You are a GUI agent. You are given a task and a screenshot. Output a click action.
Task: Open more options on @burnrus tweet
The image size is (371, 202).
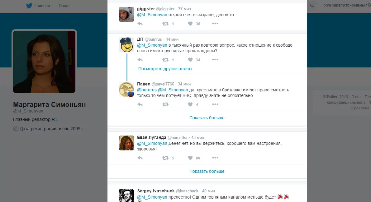pyautogui.click(x=215, y=60)
